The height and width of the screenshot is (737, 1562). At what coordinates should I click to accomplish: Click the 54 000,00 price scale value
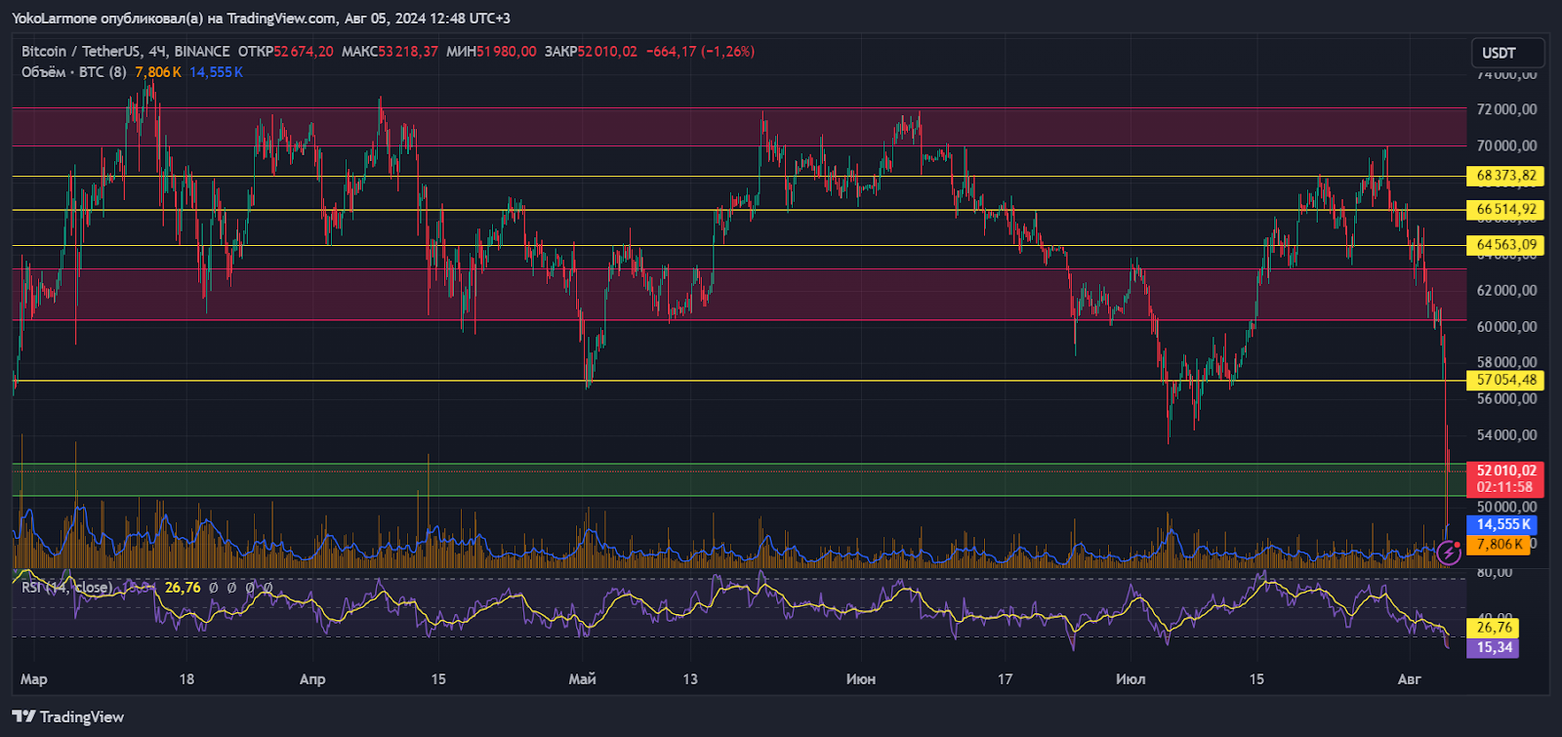click(1506, 434)
